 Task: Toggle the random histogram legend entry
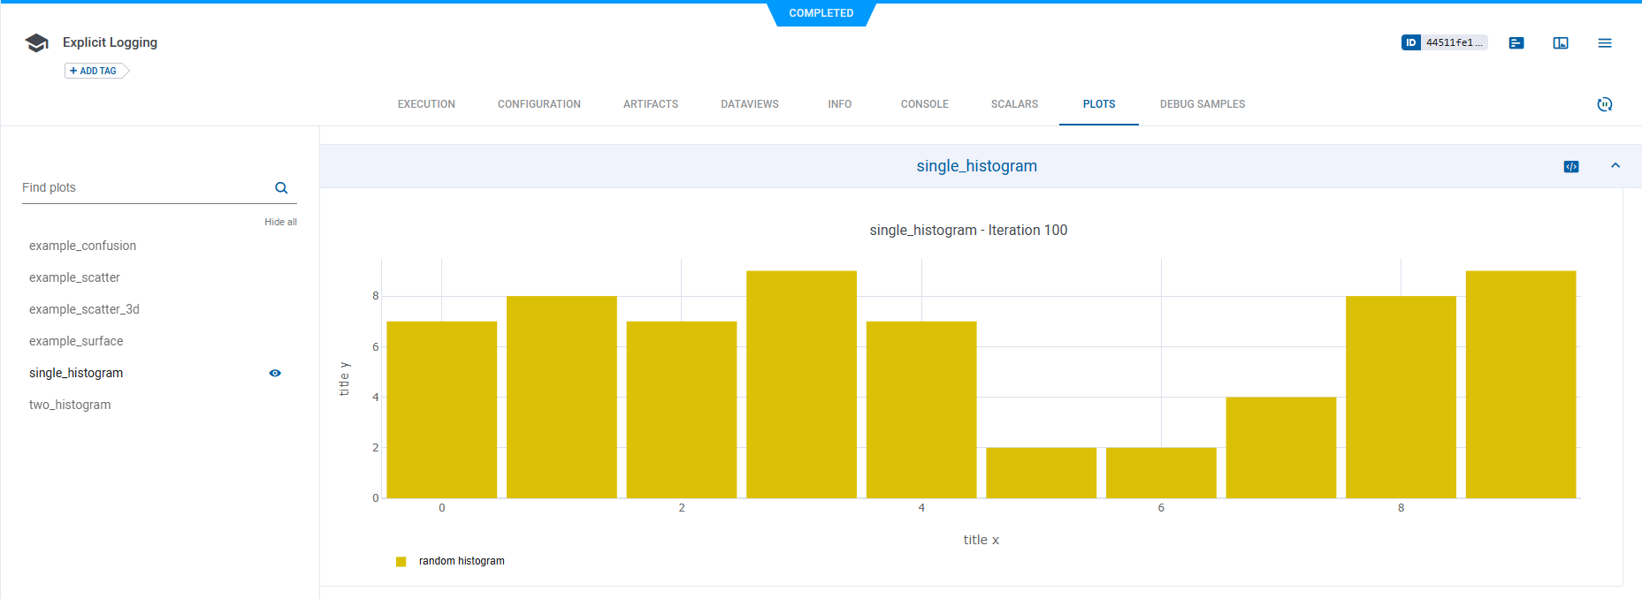tap(461, 561)
